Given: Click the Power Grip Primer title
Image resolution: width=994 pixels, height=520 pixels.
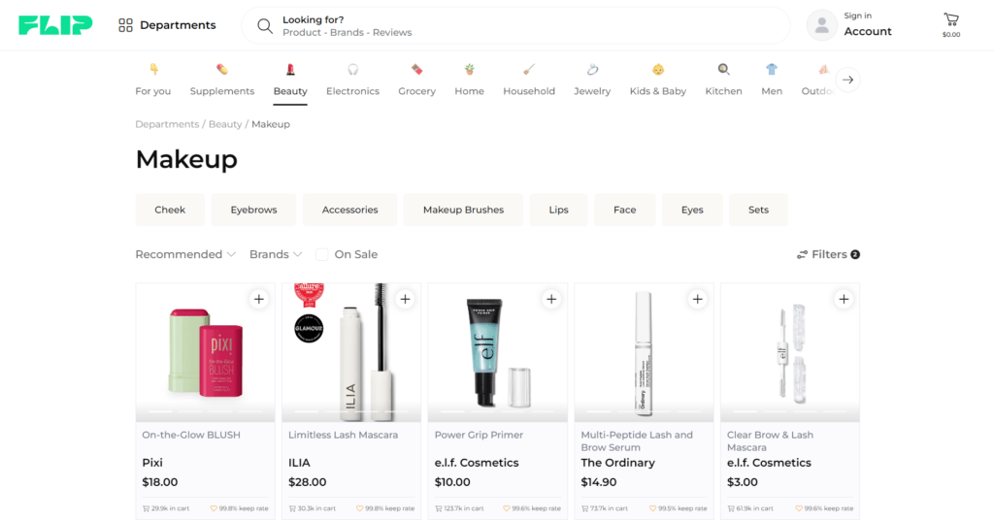Looking at the screenshot, I should pyautogui.click(x=479, y=436).
